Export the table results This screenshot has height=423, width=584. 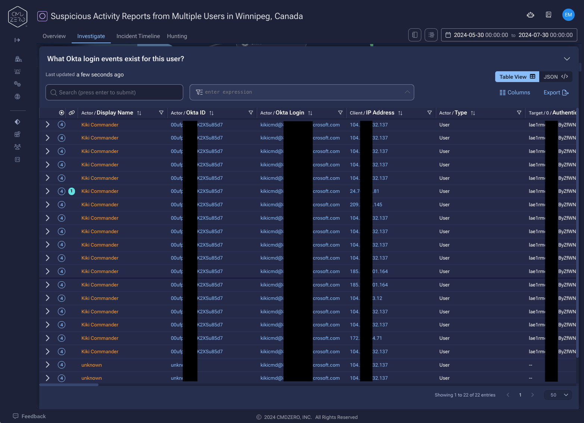pos(556,93)
